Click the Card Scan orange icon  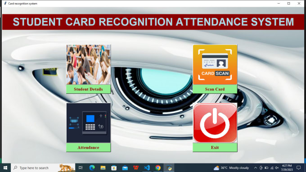coord(215,65)
